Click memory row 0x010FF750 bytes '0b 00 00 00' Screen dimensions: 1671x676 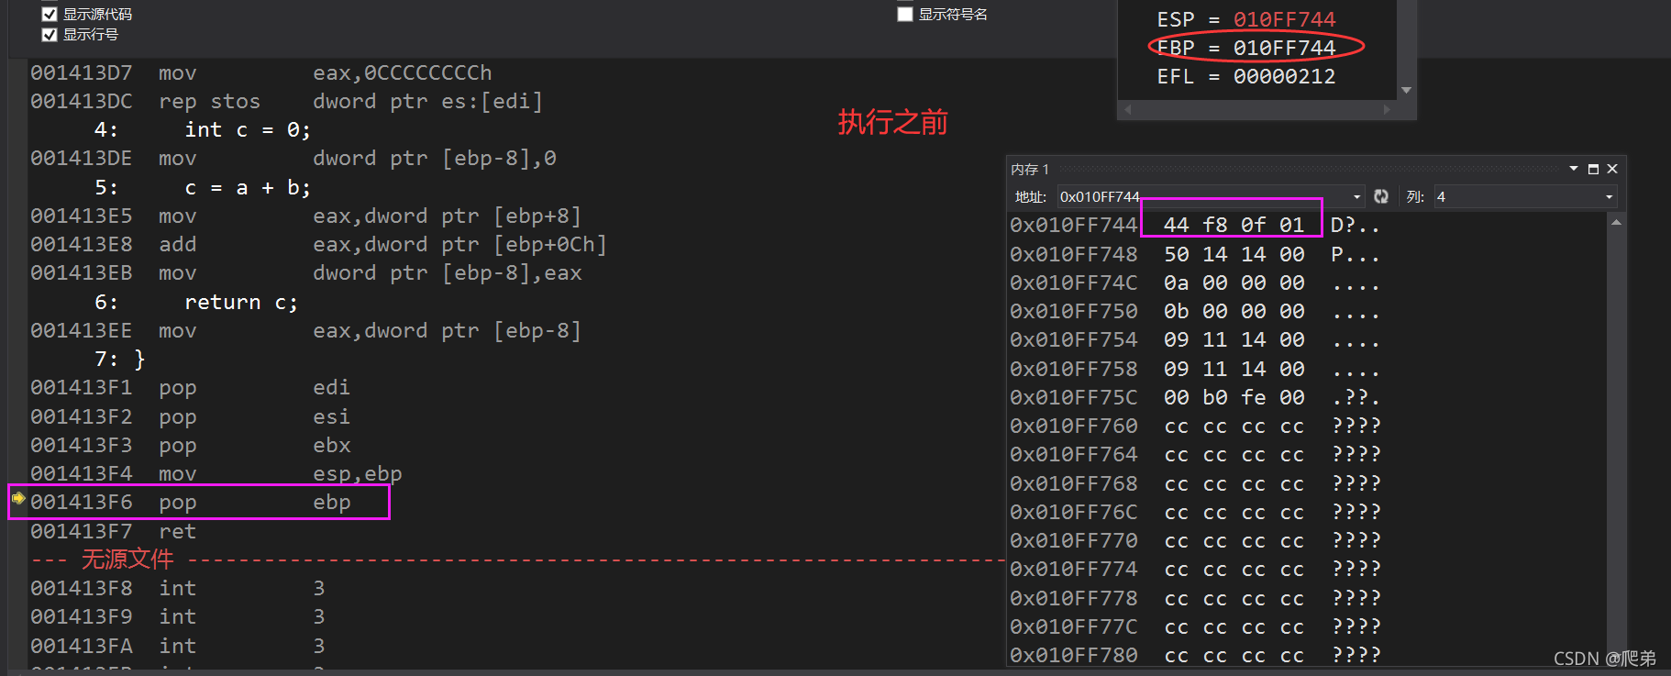1234,312
